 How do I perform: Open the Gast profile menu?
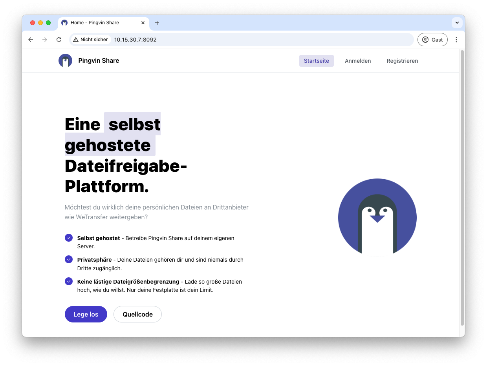[x=432, y=40]
